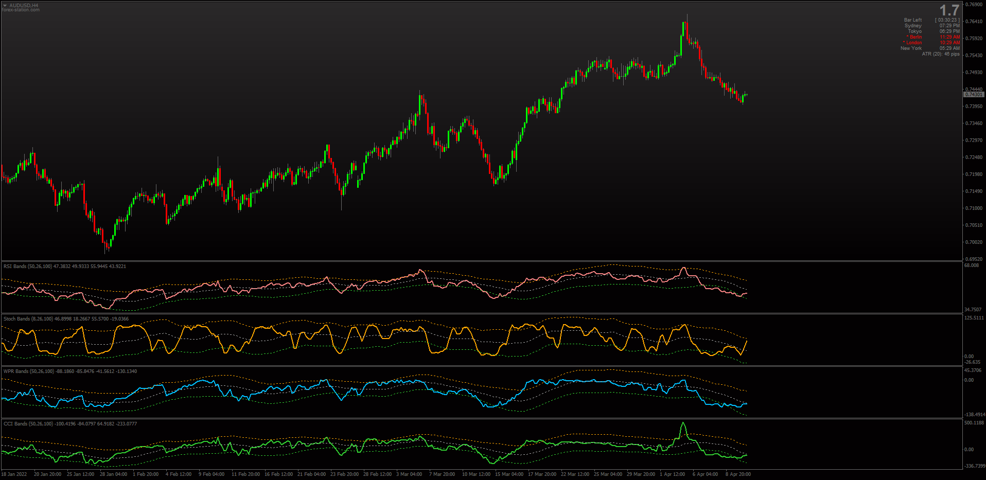Click the 0.76900 price axis label
986x480 pixels.
click(x=974, y=5)
